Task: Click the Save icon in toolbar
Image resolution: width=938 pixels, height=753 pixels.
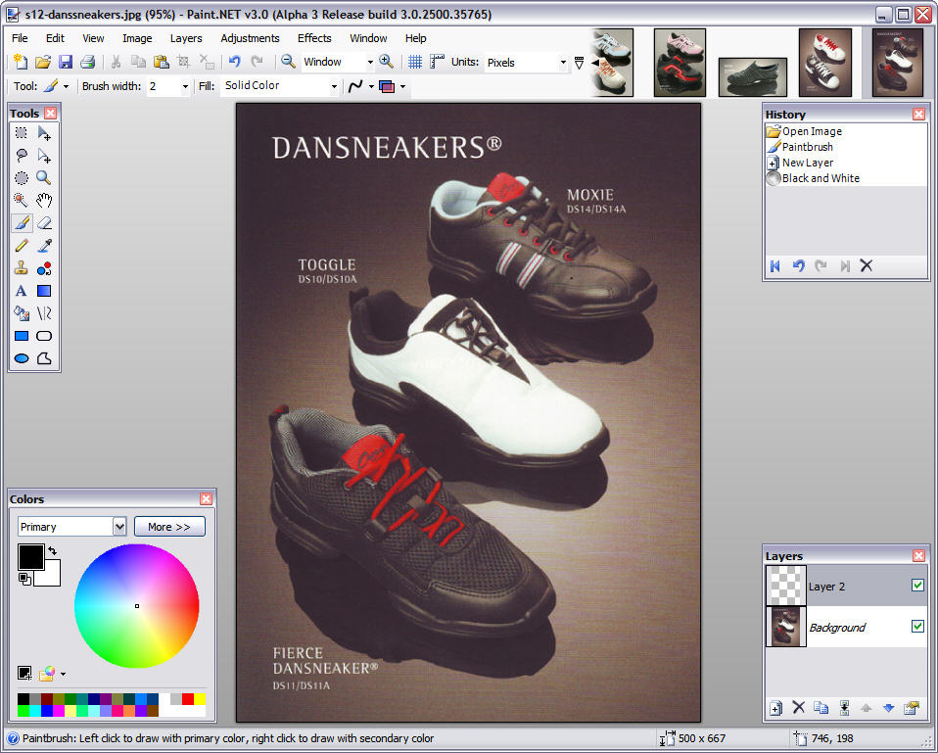Action: 66,62
